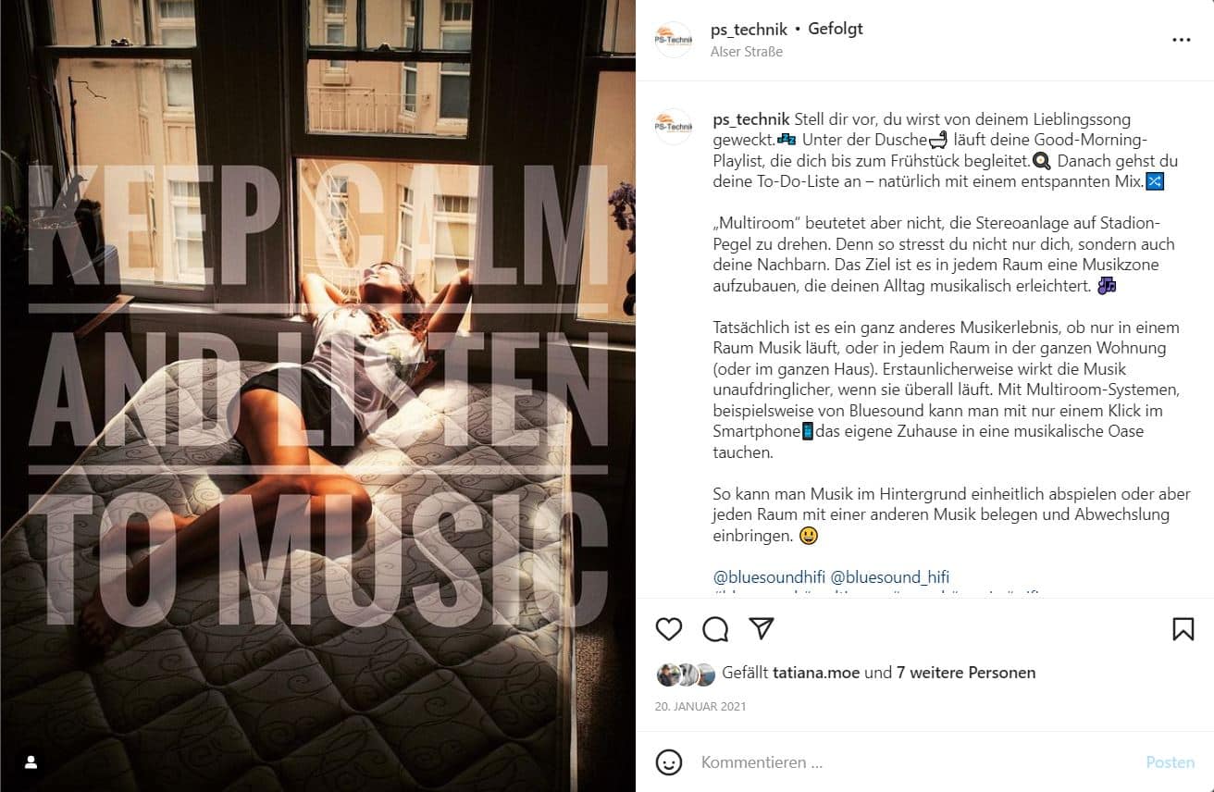Open the three-dot more options menu
Viewport: 1214px width, 792px height.
pos(1182,40)
